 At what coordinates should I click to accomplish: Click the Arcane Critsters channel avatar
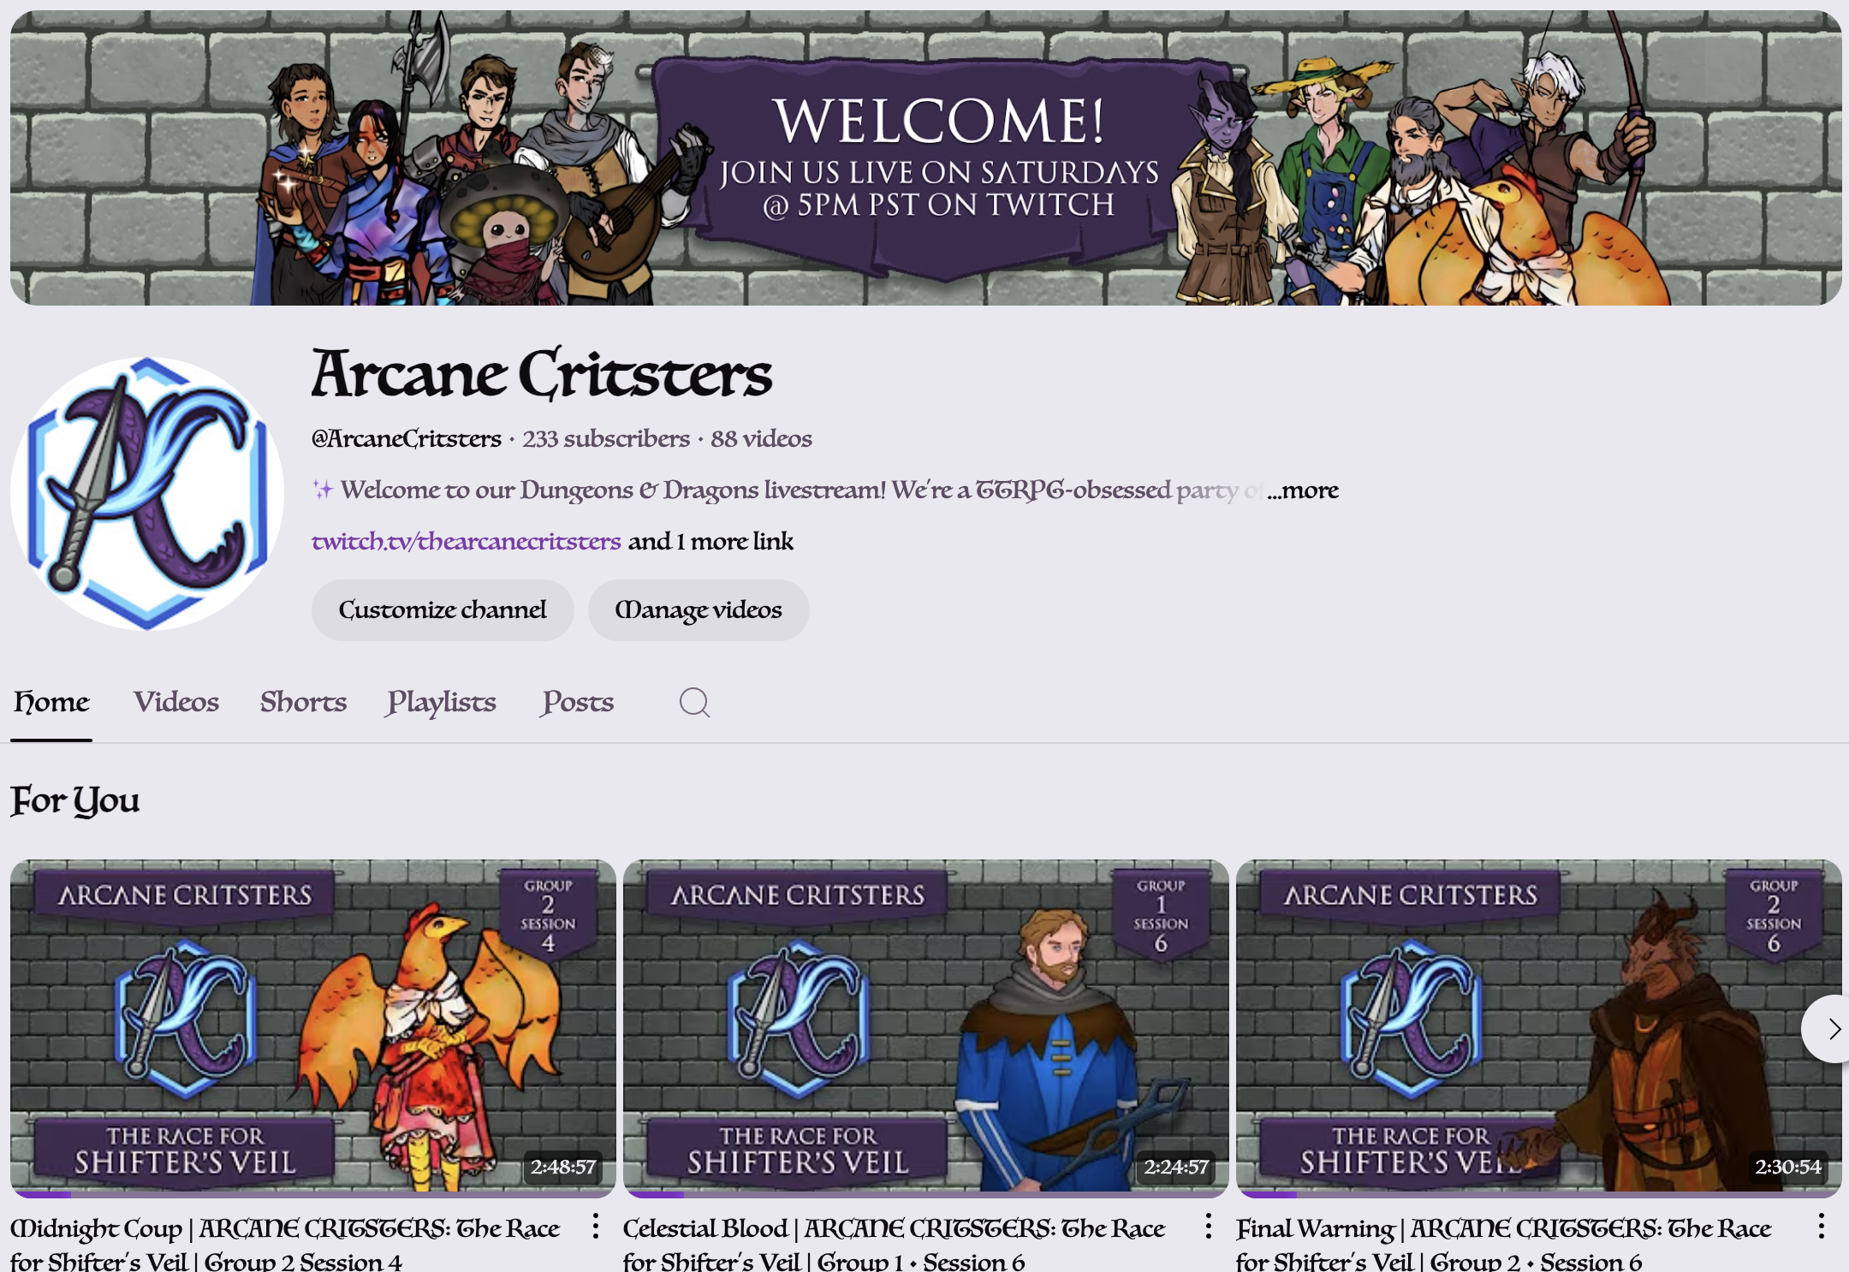click(147, 493)
